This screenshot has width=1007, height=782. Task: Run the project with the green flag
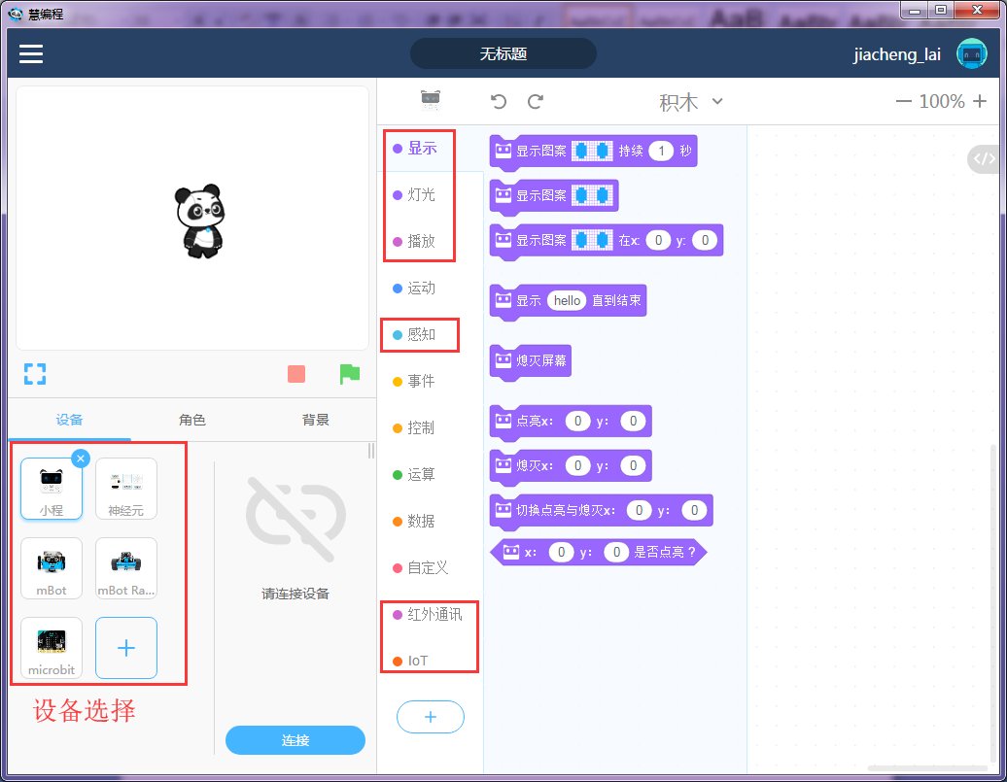pos(350,374)
